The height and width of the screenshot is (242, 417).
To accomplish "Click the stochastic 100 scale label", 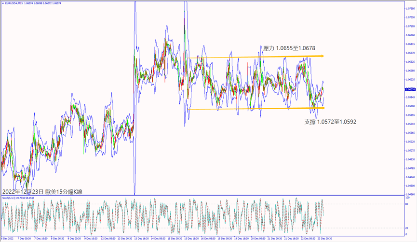I will point(408,198).
